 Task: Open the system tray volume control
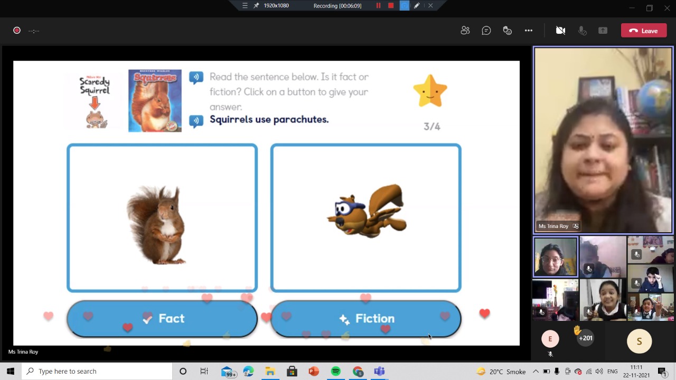[599, 372]
